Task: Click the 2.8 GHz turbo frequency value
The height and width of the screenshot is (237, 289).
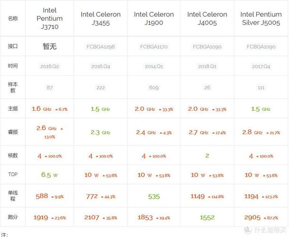Action: coord(252,132)
